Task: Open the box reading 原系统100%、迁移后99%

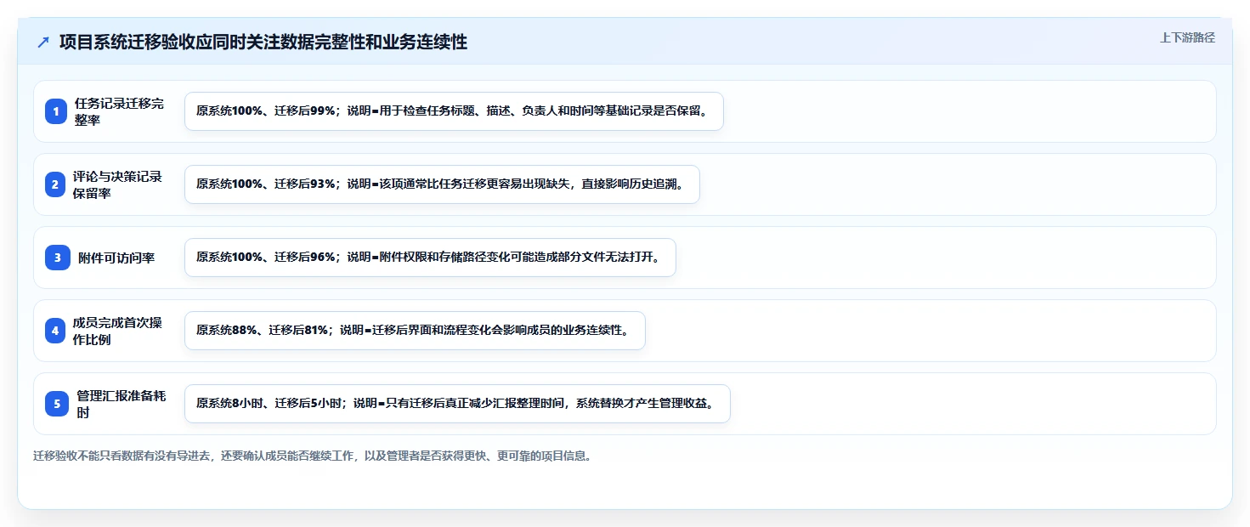Action: click(454, 111)
